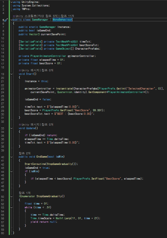This screenshot has height=238, width=167.
Task: Click 'GetFloat' on line 29
Action: click(66, 110)
